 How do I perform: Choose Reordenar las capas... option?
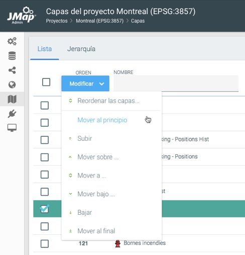[108, 101]
